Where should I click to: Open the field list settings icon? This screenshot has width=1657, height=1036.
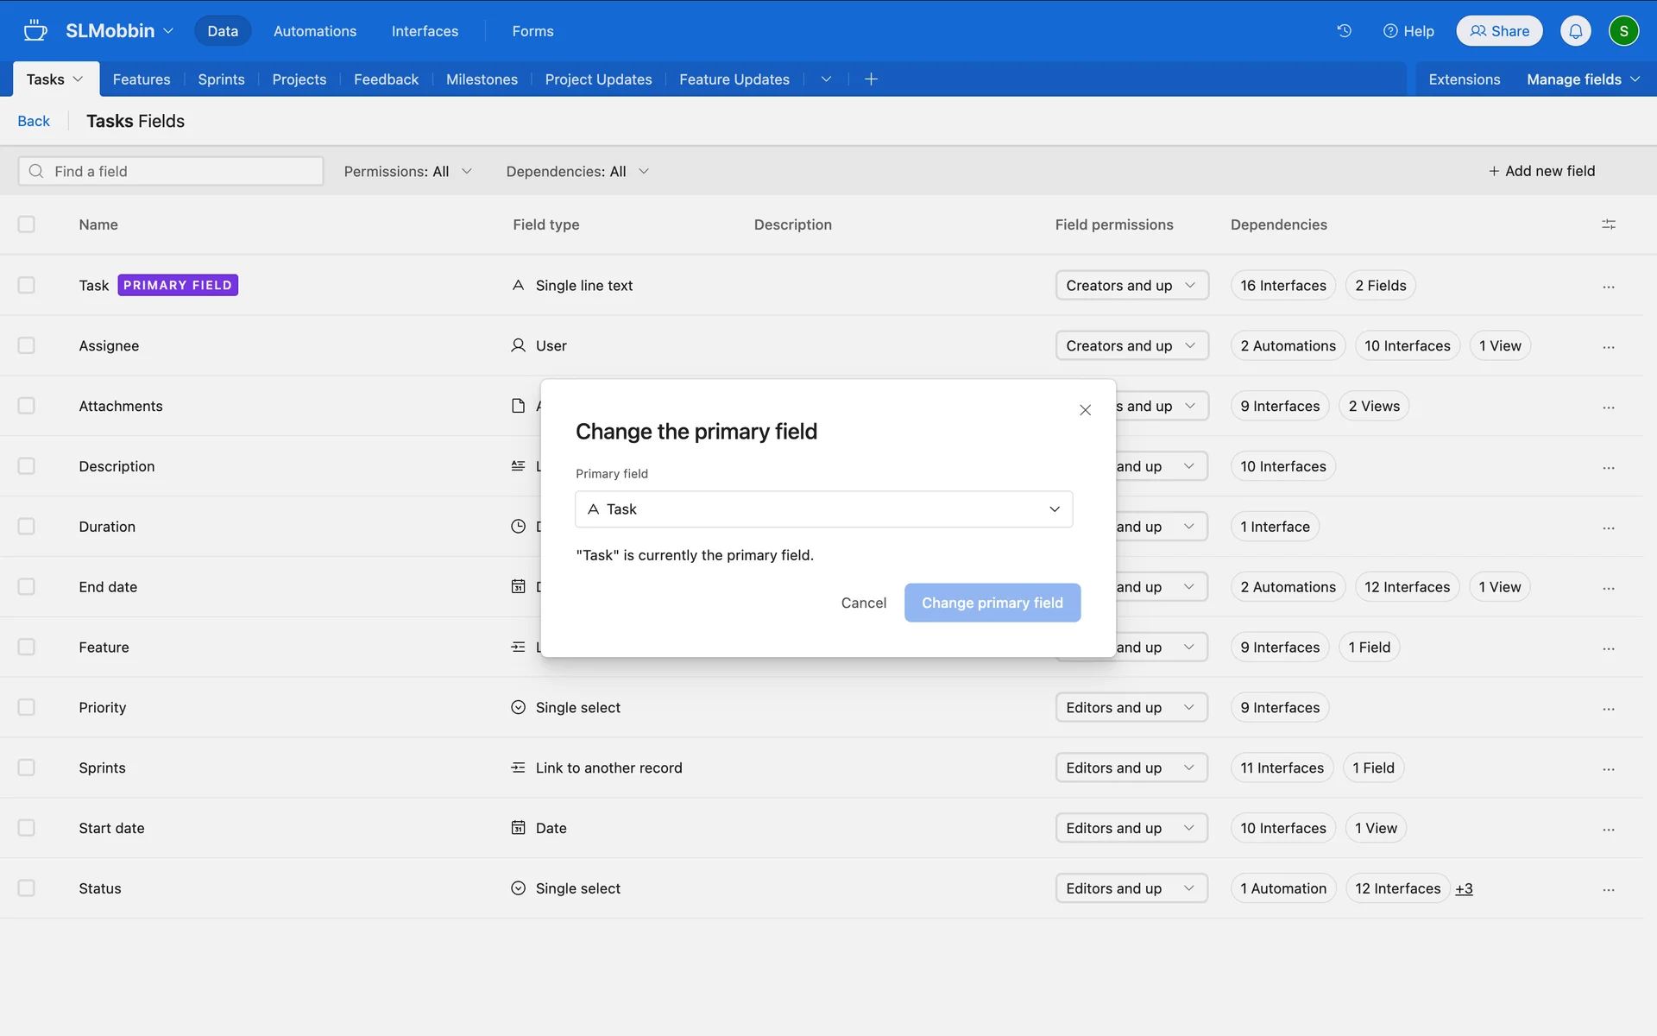click(1608, 224)
